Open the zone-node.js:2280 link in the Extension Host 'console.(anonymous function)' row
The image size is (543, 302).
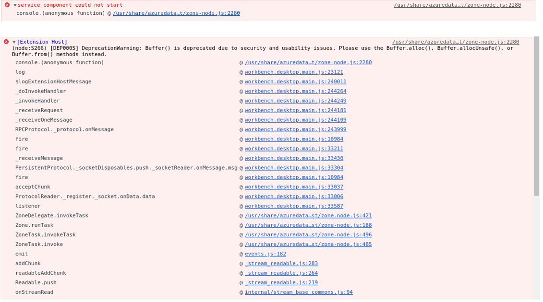pos(308,63)
